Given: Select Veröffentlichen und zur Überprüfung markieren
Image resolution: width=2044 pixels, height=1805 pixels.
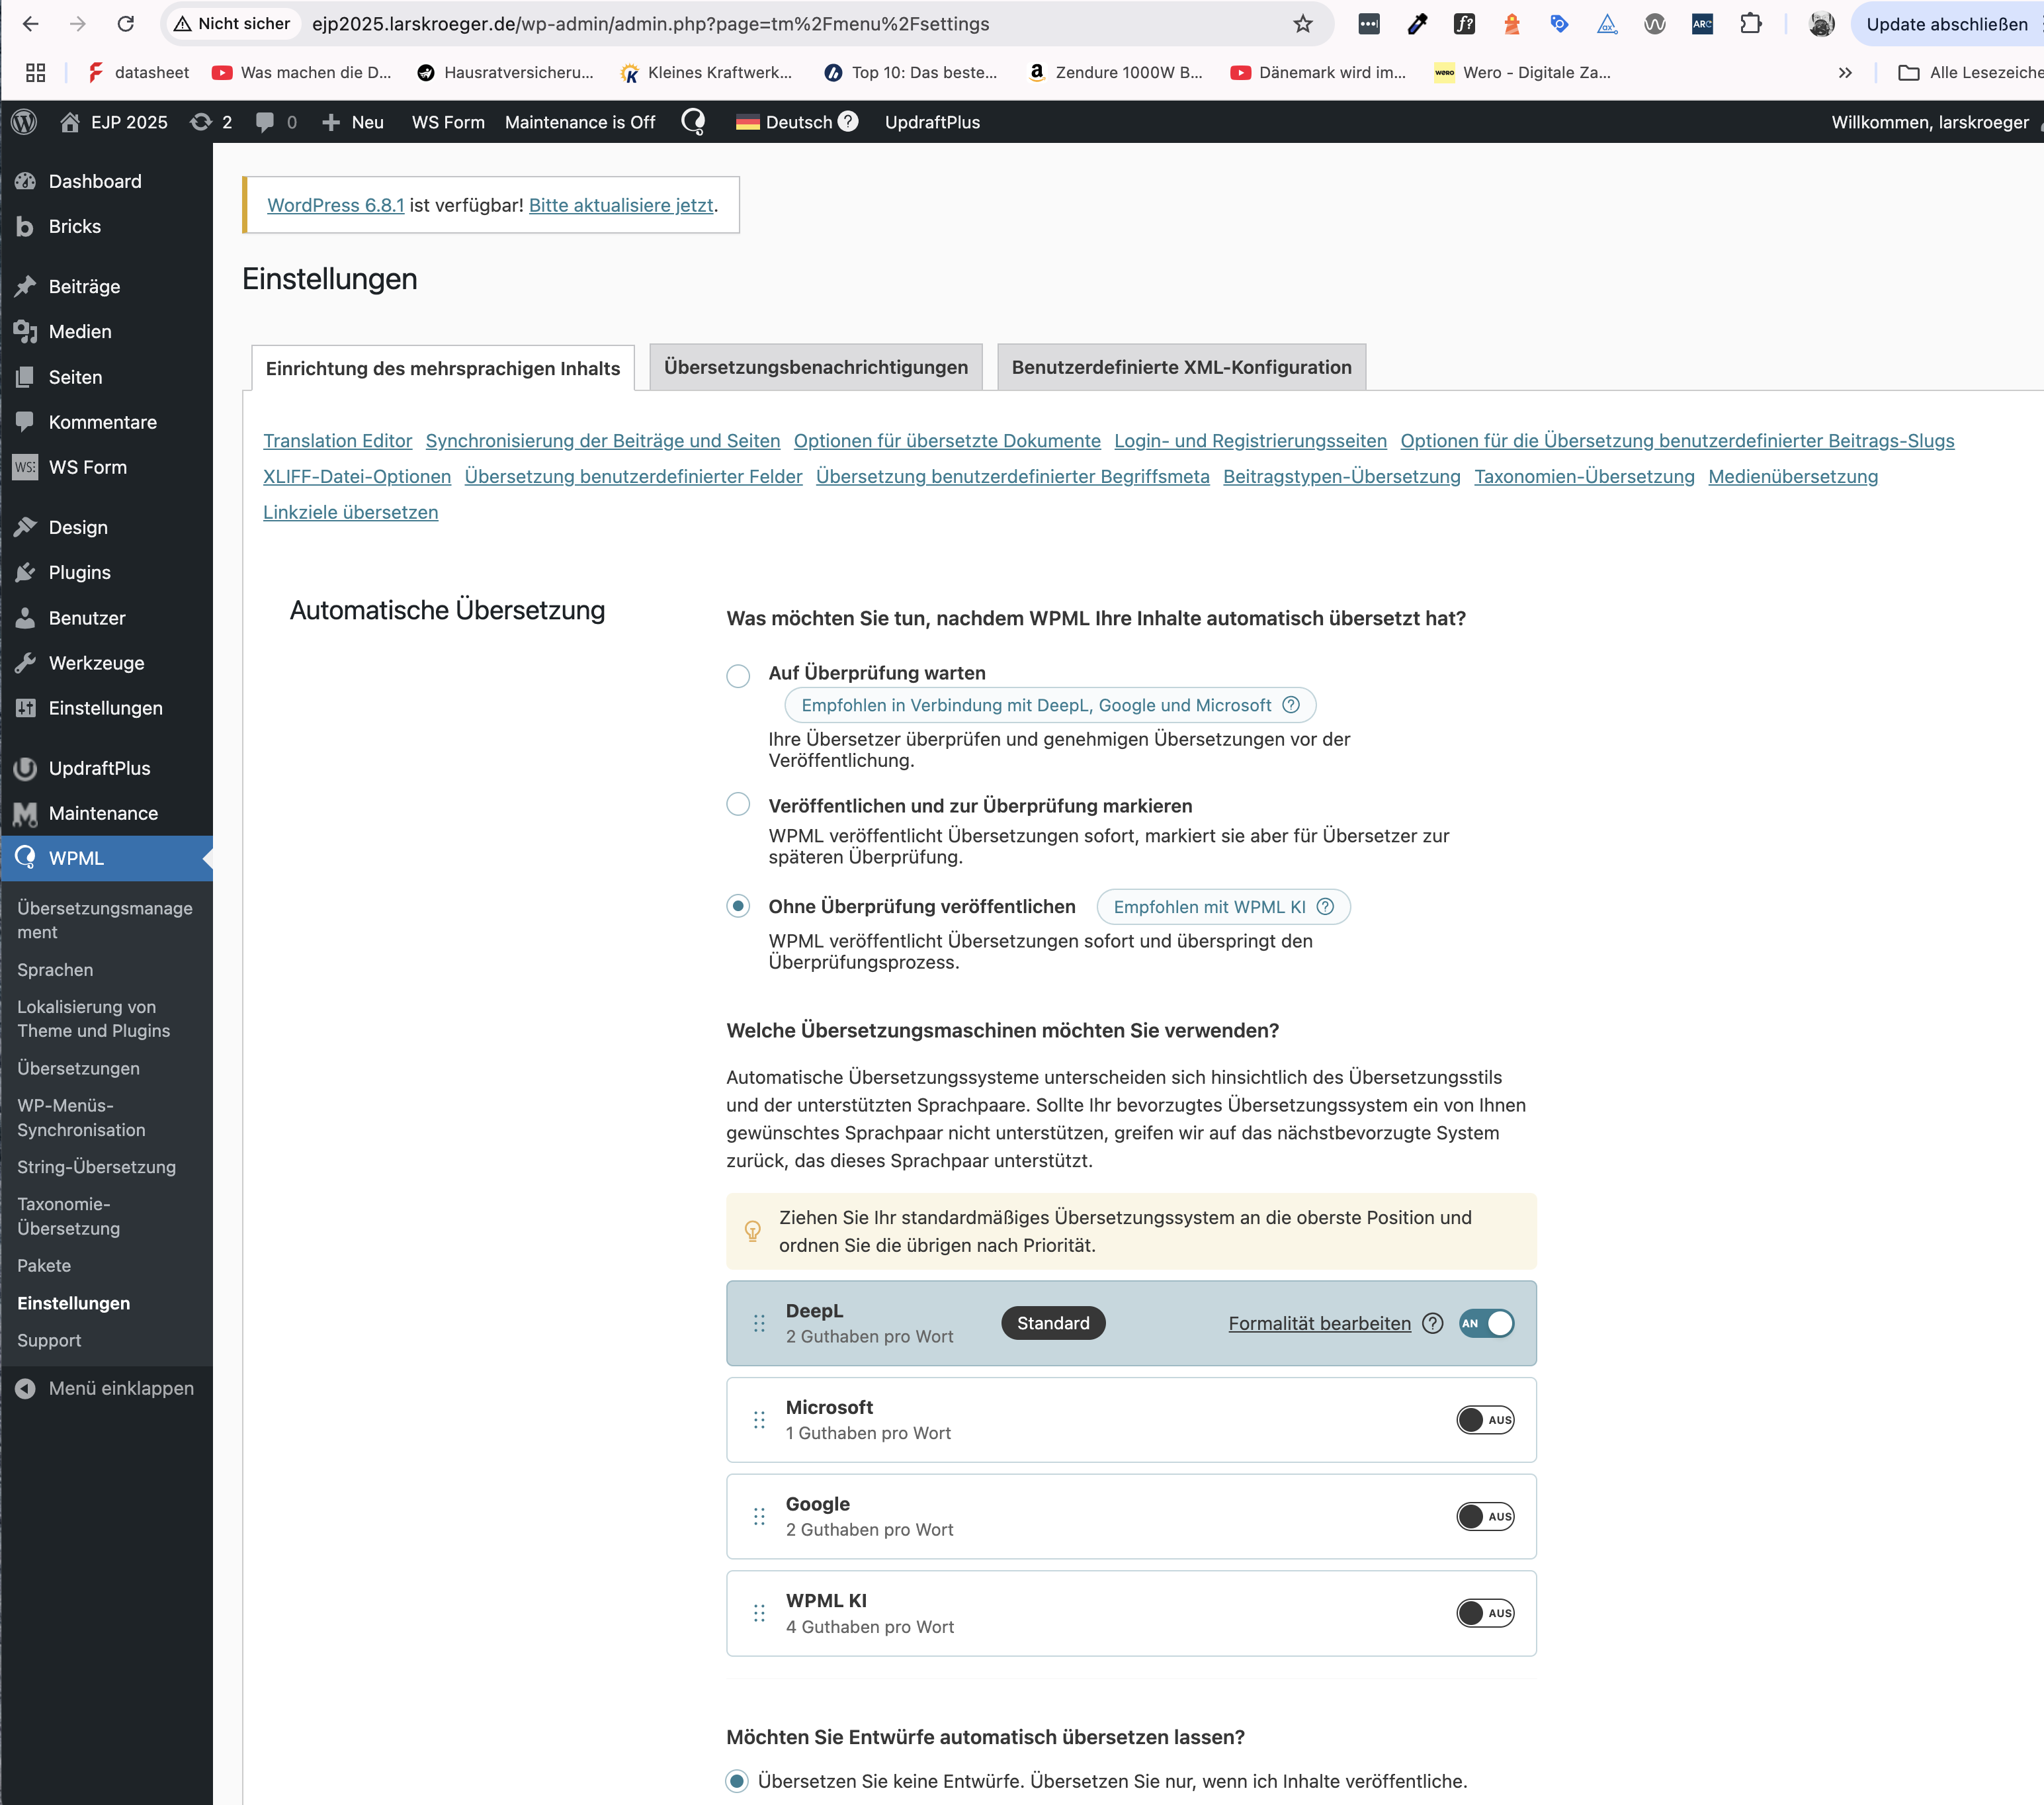Looking at the screenshot, I should point(738,804).
